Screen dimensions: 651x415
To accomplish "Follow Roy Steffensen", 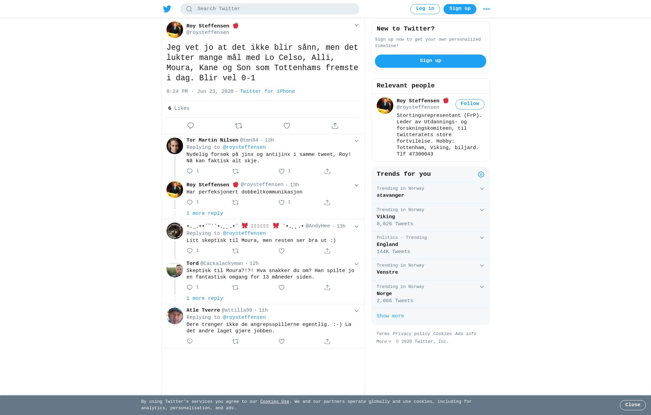I will click(x=470, y=104).
